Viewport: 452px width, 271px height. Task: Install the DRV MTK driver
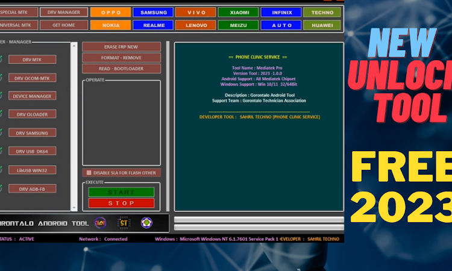(33, 60)
